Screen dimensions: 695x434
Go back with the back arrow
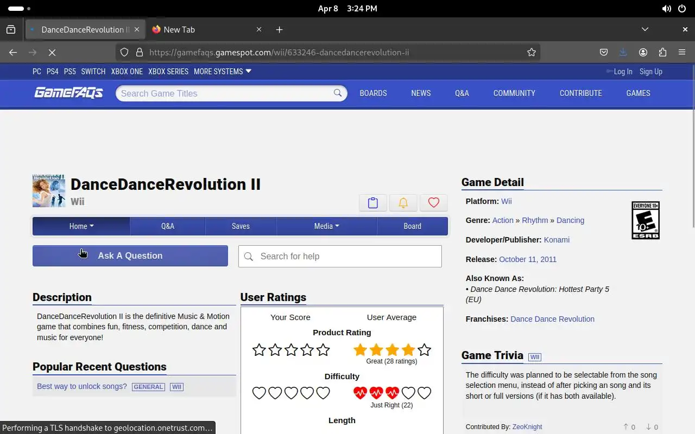pos(13,52)
